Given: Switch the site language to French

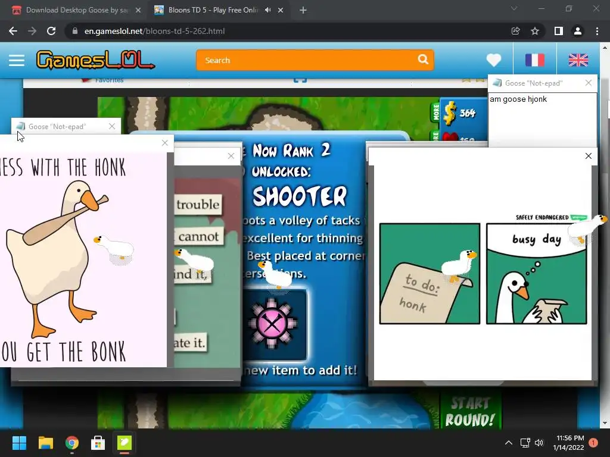Looking at the screenshot, I should pos(535,60).
